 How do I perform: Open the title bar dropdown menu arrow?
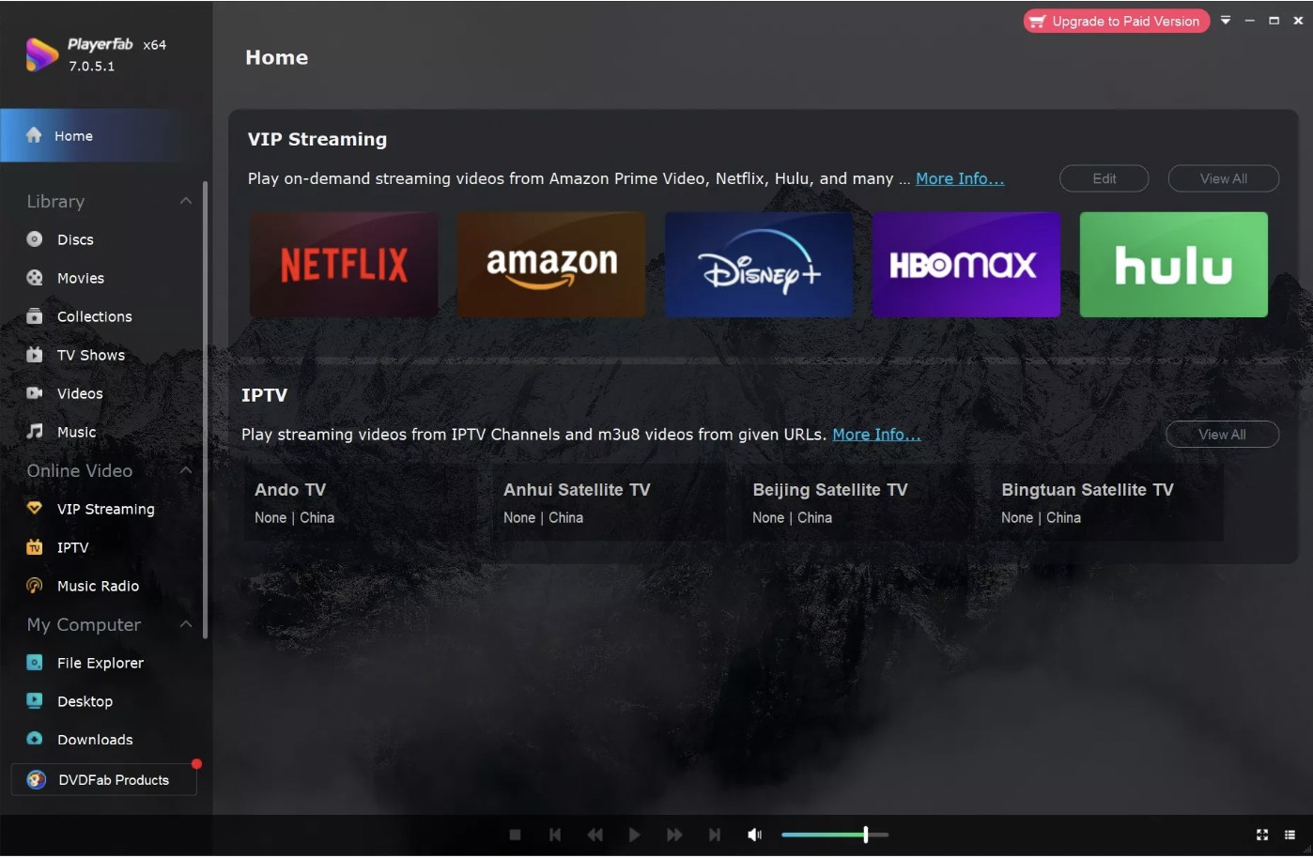1226,21
